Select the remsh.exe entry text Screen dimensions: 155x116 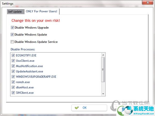tap(23, 82)
